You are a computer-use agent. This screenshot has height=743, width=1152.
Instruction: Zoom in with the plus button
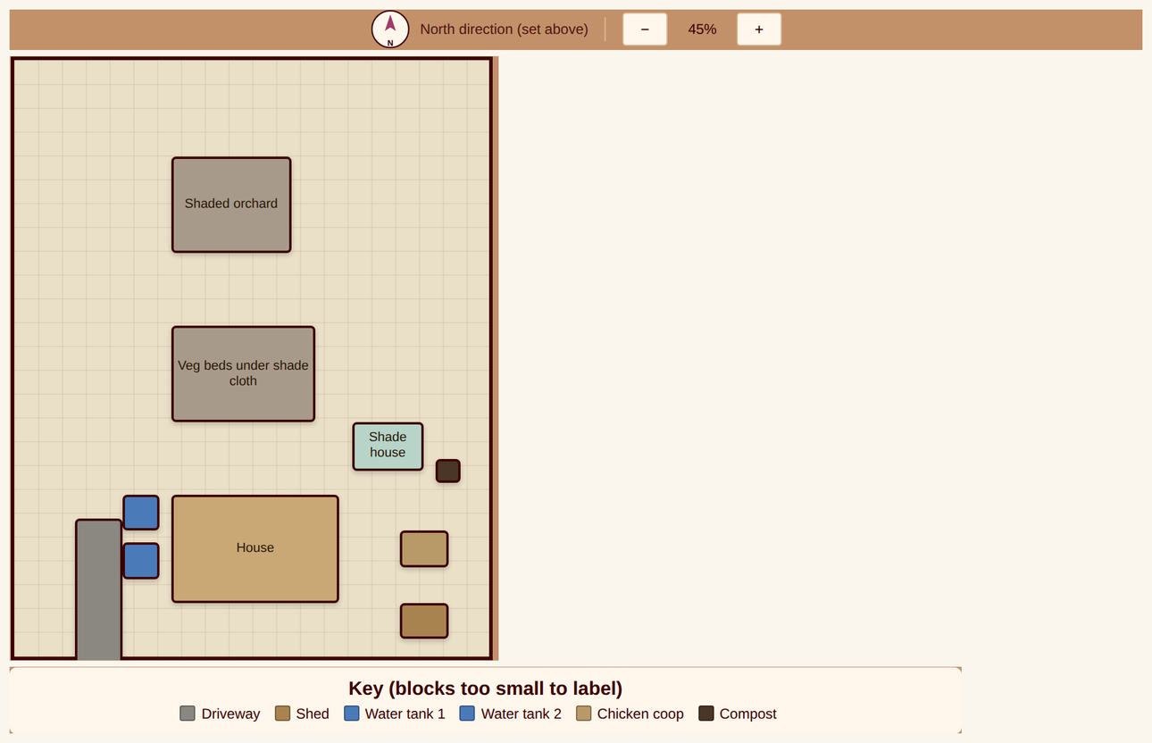click(759, 29)
